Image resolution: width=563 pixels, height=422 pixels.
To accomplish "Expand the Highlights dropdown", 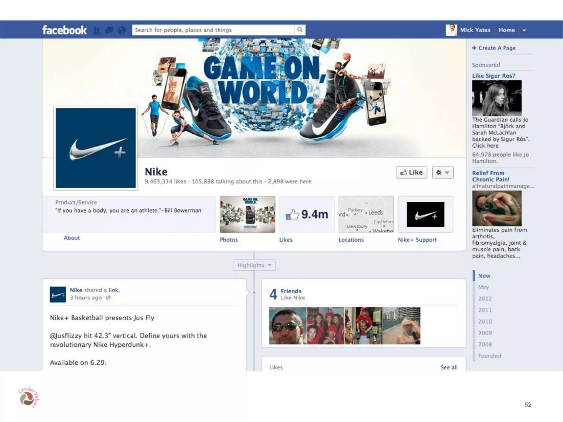I will pyautogui.click(x=254, y=265).
